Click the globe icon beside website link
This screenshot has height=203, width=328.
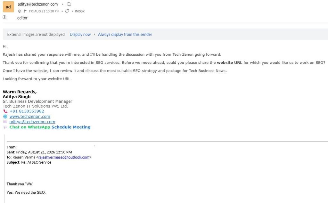pyautogui.click(x=5, y=117)
